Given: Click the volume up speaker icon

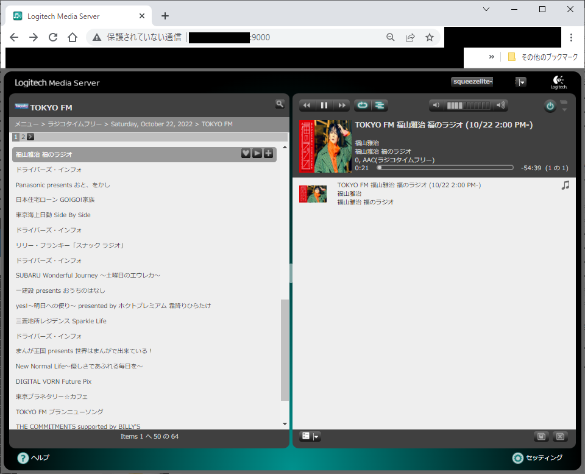Looking at the screenshot, I should click(x=501, y=106).
